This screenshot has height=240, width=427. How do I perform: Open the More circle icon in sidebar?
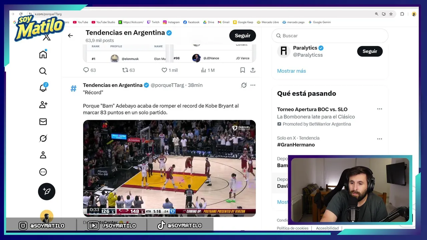coord(43,172)
